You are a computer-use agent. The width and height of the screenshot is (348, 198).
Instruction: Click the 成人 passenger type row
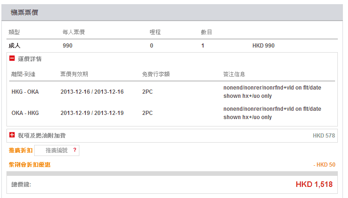(x=14, y=46)
